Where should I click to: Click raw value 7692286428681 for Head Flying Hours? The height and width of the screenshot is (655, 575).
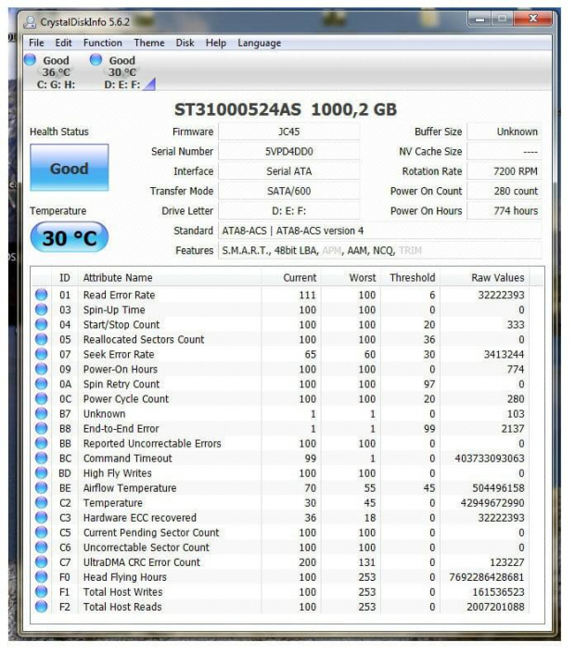(486, 577)
